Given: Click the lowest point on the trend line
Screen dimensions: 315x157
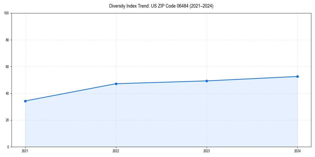Looking at the screenshot, I should pos(25,101).
